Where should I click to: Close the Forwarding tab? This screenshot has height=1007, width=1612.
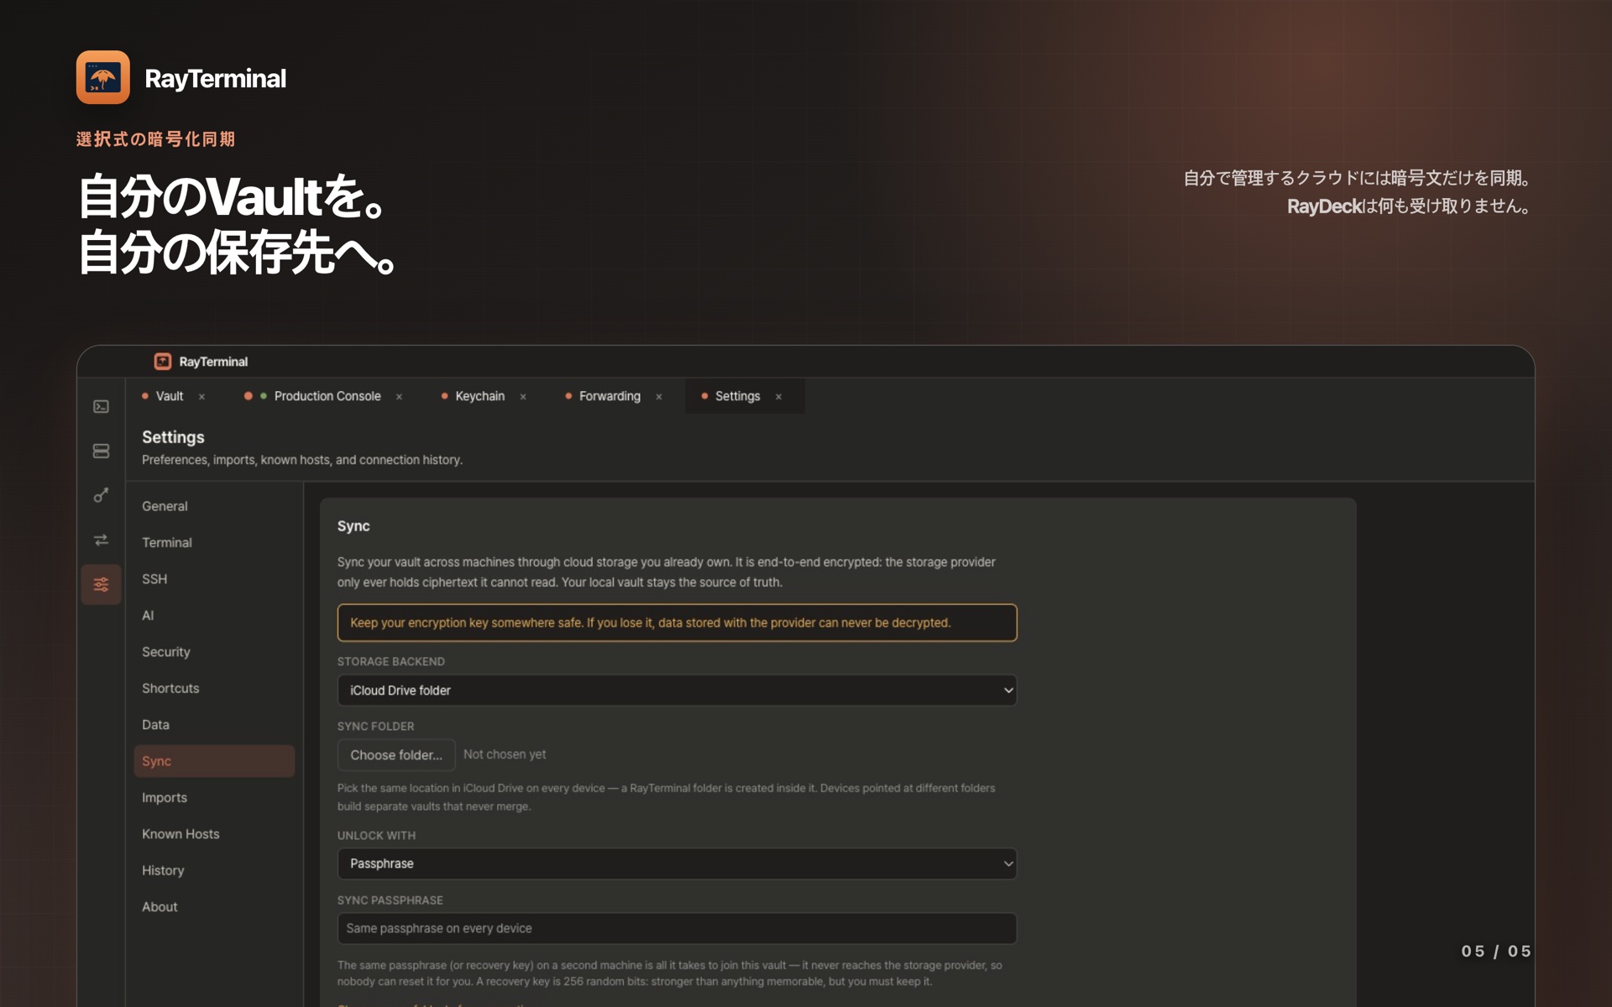[x=659, y=397]
